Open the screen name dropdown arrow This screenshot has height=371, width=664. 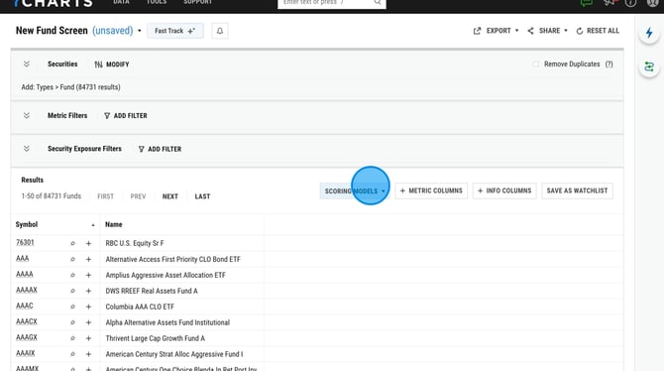click(x=140, y=31)
